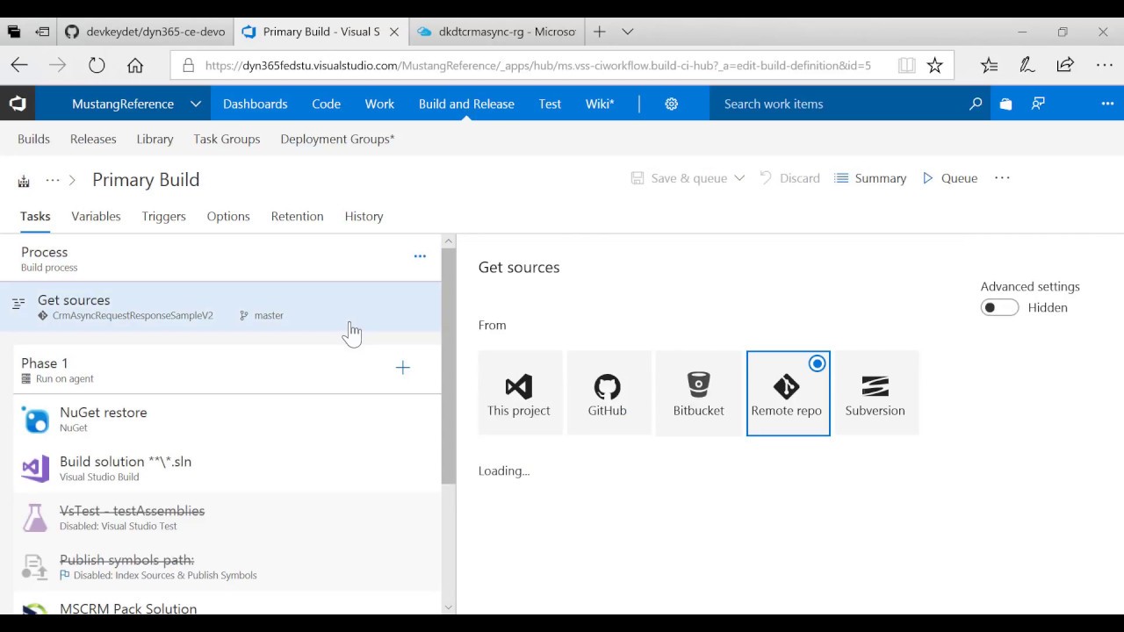
Task: Click task list scrollbar thumb
Action: coord(449,365)
